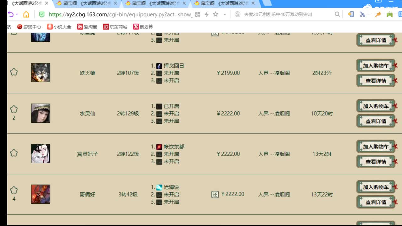Add 哥俩好 to cart with 加入购物车
The image size is (402, 226).
pyautogui.click(x=376, y=187)
